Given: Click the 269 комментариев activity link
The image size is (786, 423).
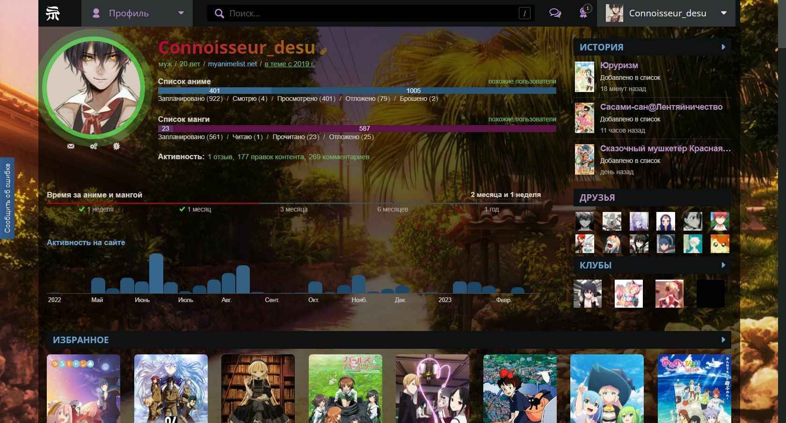Looking at the screenshot, I should [x=339, y=157].
